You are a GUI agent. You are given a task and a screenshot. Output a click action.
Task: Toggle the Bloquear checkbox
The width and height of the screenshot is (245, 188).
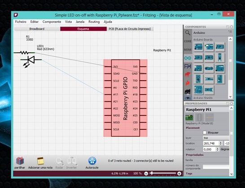205,132
